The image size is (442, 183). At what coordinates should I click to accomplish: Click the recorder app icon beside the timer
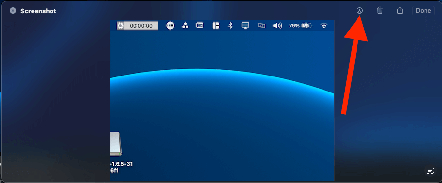pyautogui.click(x=120, y=26)
